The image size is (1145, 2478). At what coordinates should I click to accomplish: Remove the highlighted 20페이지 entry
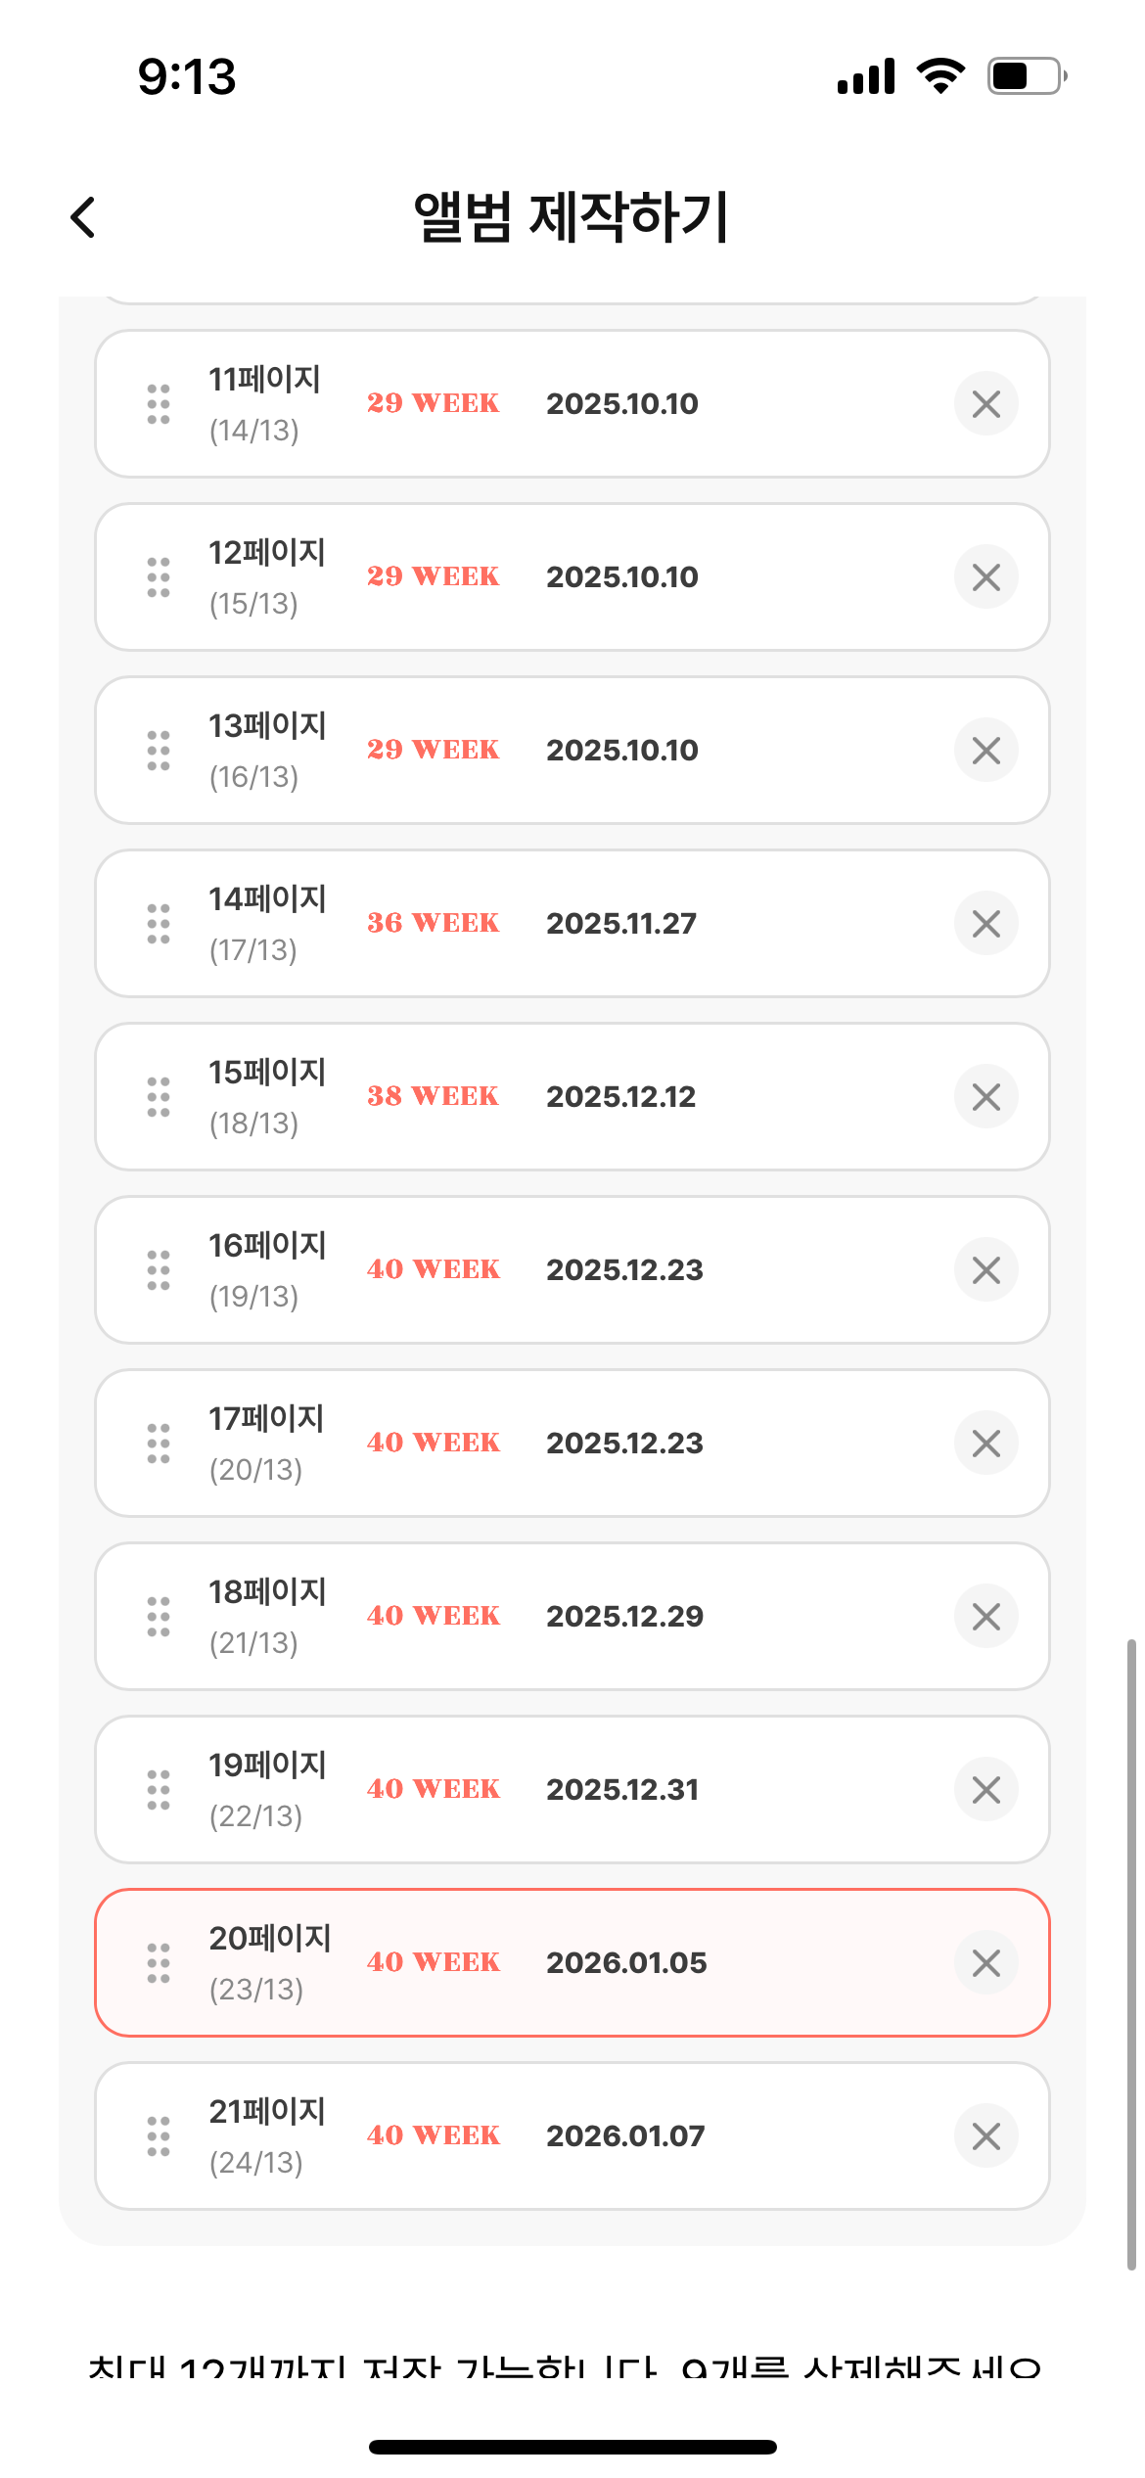[x=985, y=1962]
